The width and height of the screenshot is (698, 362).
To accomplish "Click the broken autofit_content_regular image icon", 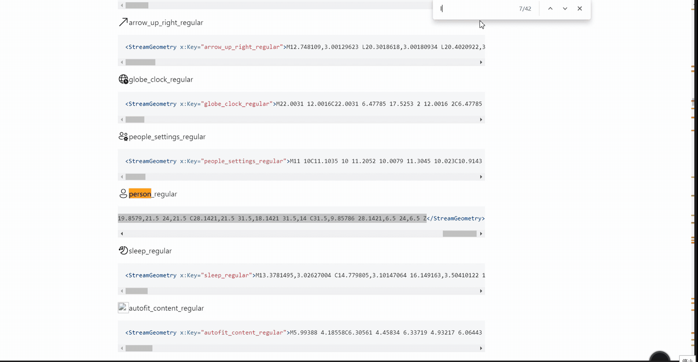I will tap(123, 307).
